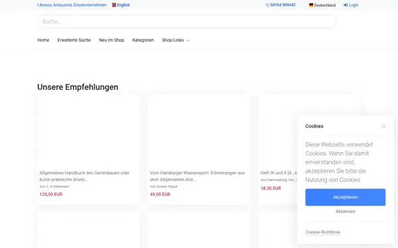
Task: Open Erweiterte Suche in the navigation
Action: click(x=74, y=40)
